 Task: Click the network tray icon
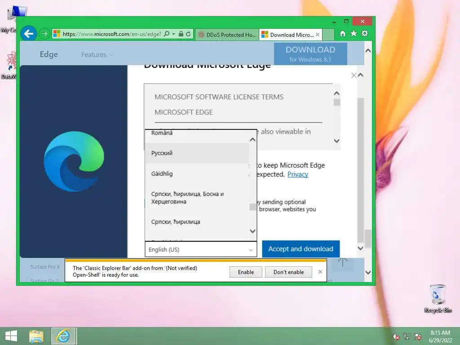click(407, 336)
